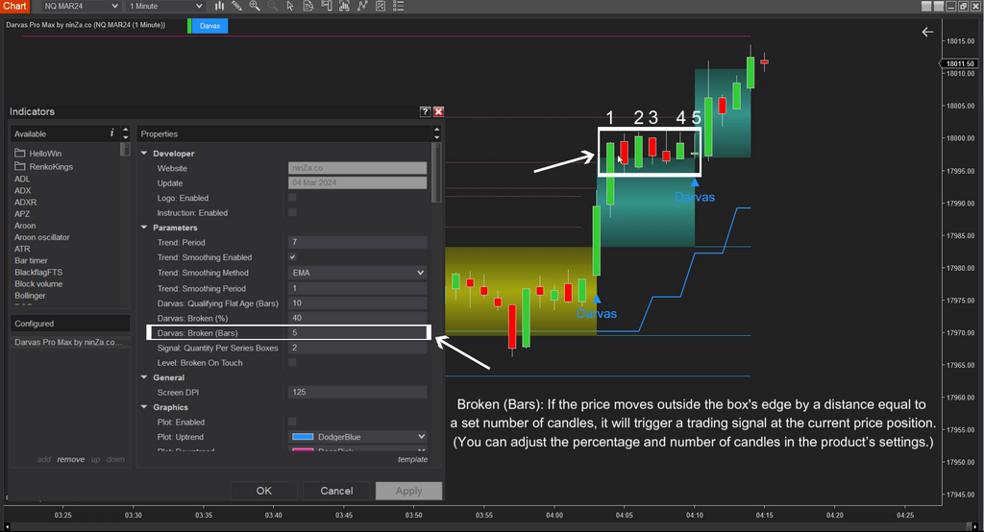Click the zoom out magnifier icon
984x532 pixels.
coord(272,6)
